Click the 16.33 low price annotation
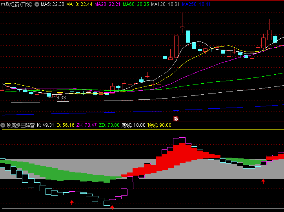 click(60, 98)
